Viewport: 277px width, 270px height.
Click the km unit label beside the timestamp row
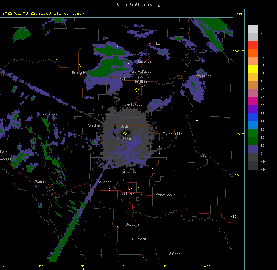pos(239,13)
